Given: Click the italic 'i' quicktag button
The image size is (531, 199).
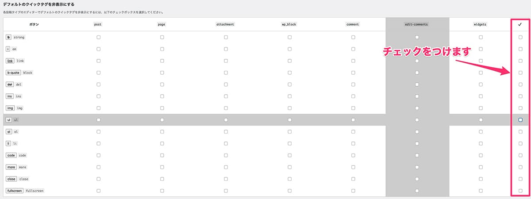Looking at the screenshot, I should coord(8,49).
